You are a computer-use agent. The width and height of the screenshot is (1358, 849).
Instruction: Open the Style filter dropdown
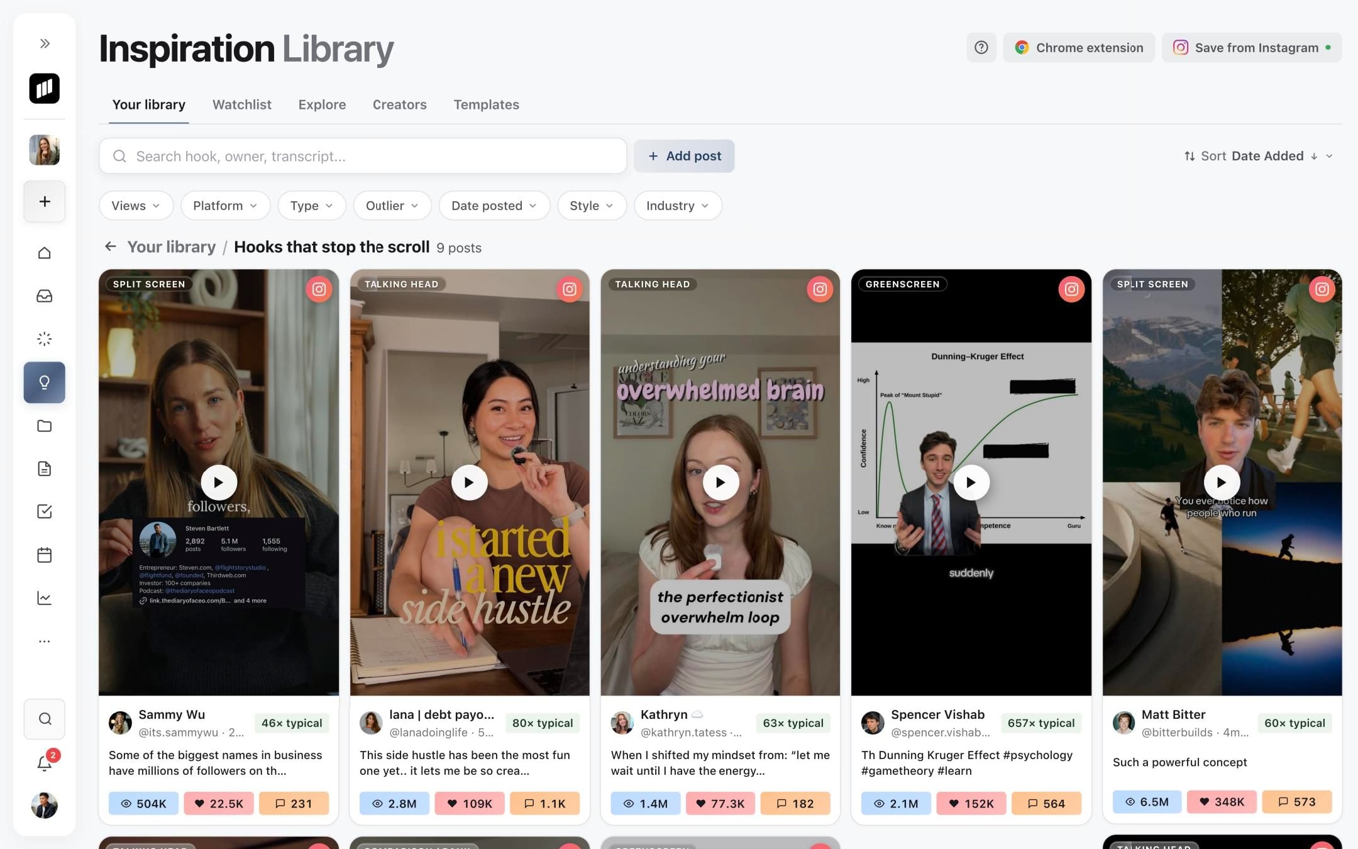(592, 206)
